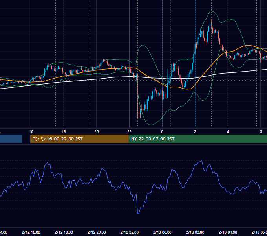Click the 2/13 02:00 date label
Image resolution: width=267 pixels, height=236 pixels.
195,232
